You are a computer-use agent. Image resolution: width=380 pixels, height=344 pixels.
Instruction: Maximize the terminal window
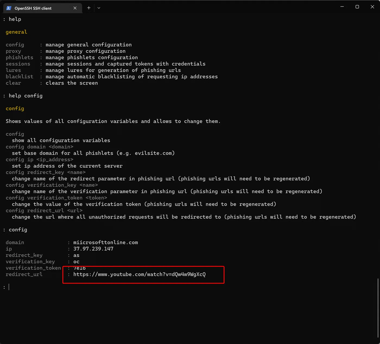(357, 7)
